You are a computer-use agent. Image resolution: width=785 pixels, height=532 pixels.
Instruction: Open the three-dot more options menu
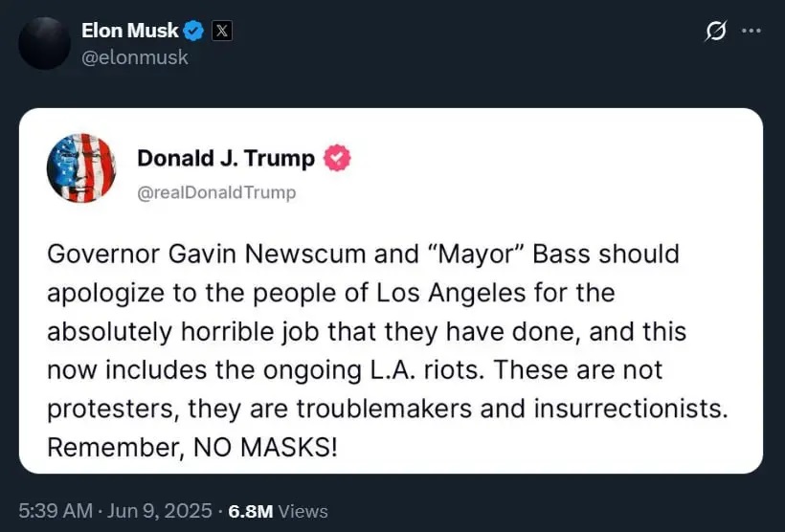751,31
